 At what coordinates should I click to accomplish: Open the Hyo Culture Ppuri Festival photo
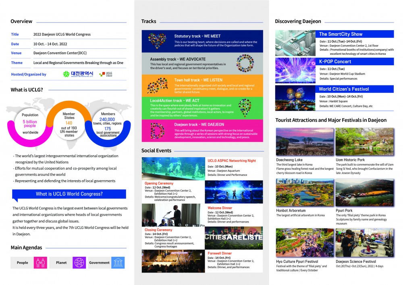(305, 243)
